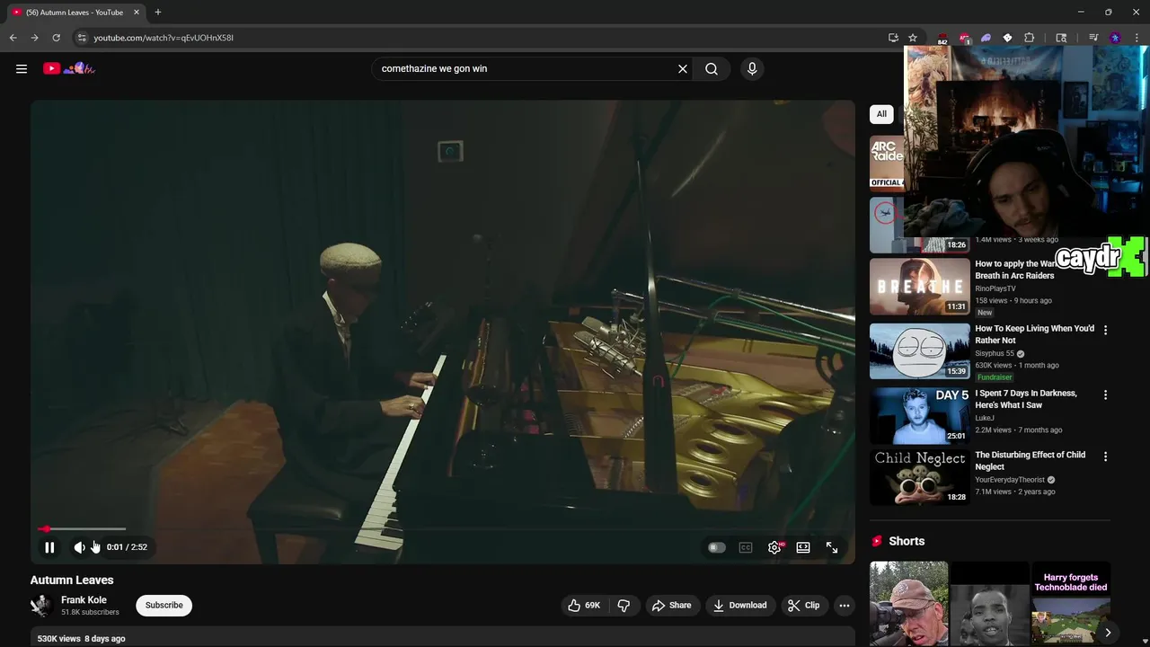This screenshot has width=1150, height=647.
Task: Open the How to apply the War Breath video
Action: pos(1015,270)
